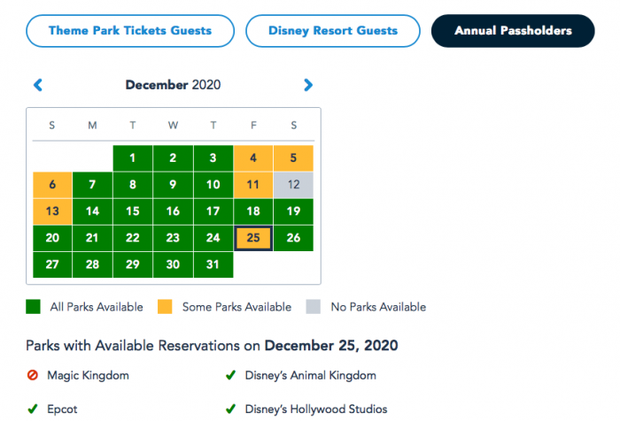Select December 14 on the calendar

[x=93, y=211]
